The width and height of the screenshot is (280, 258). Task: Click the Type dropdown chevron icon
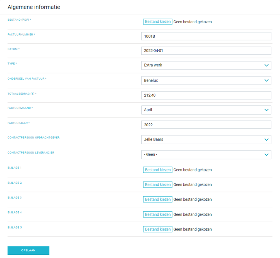(266, 65)
